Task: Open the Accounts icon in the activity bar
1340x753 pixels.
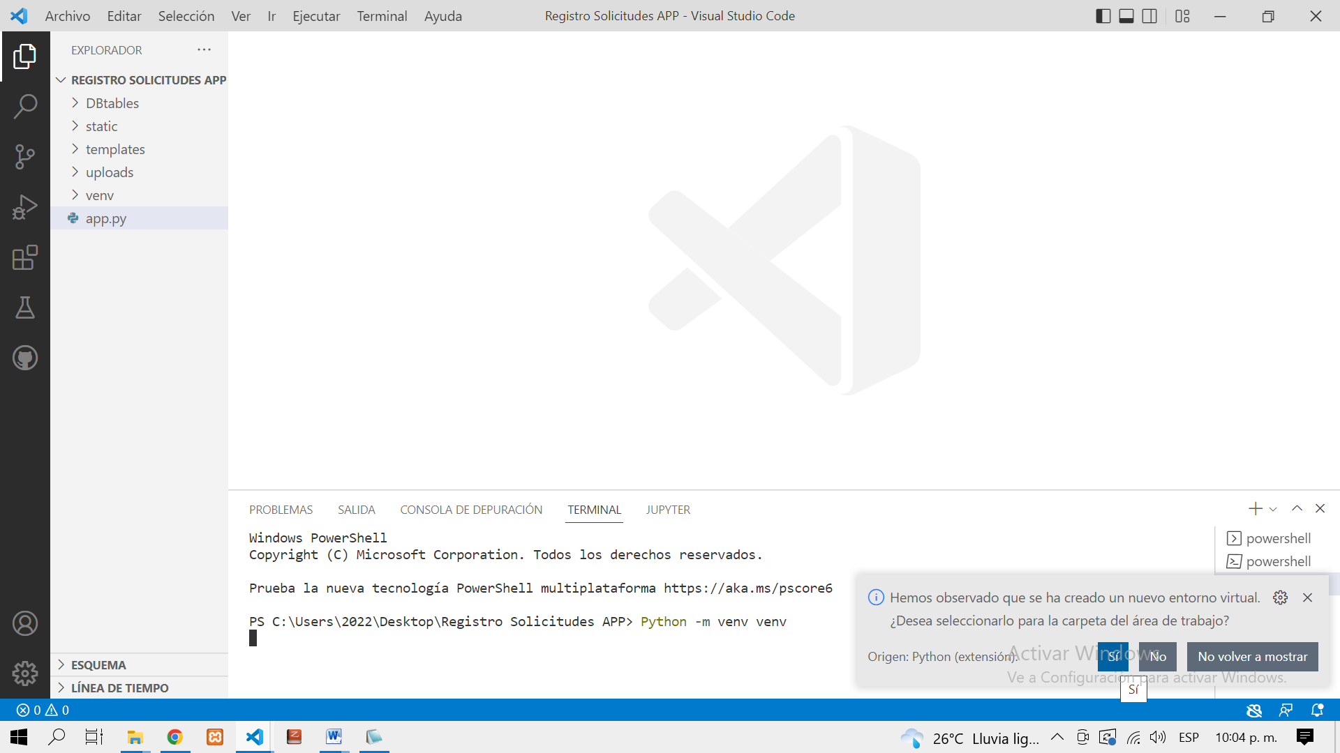Action: (x=25, y=623)
